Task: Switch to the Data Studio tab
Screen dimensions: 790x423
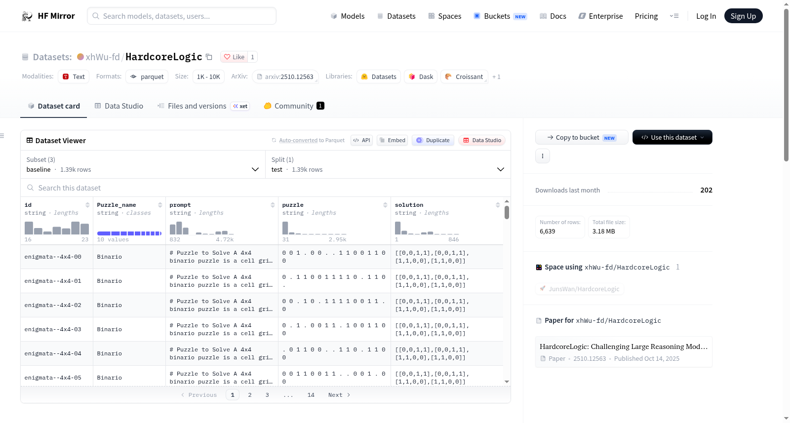Action: click(x=119, y=106)
